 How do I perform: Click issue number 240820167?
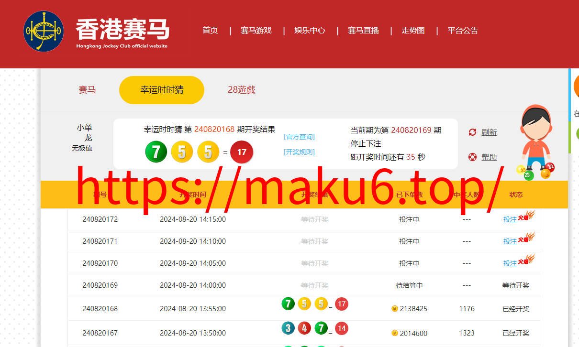pyautogui.click(x=100, y=333)
